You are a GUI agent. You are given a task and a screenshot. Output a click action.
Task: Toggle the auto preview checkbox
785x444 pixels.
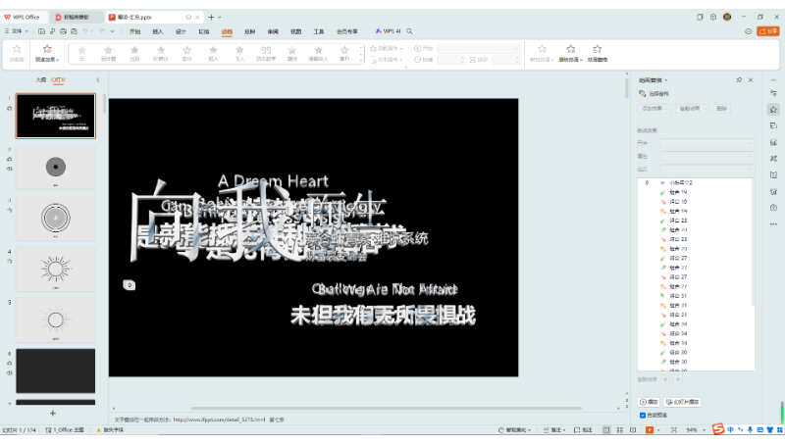coord(643,415)
